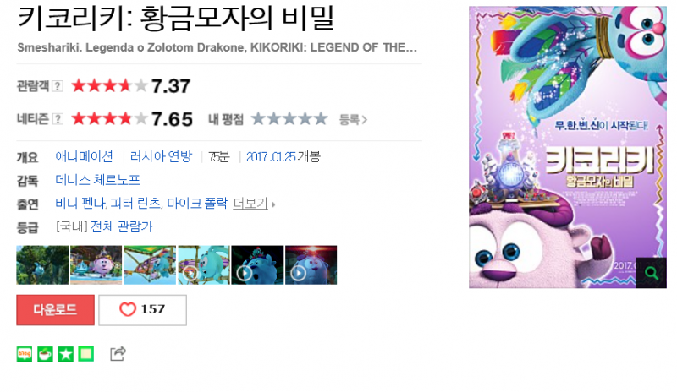677x392 pixels.
Task: Share via the green cafe cup icon
Action: [45, 354]
